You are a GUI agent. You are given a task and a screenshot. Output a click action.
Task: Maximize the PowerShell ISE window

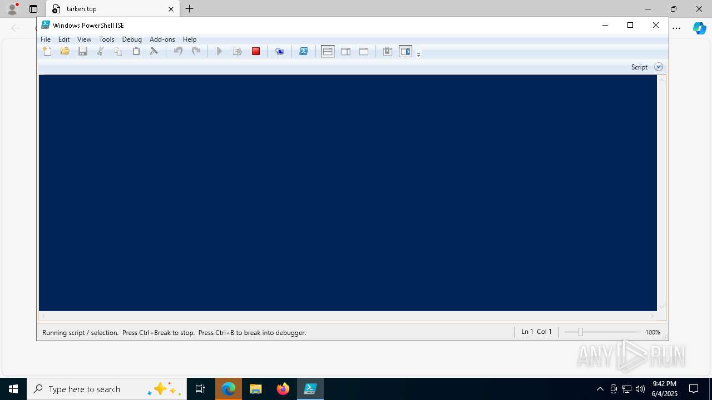pos(630,25)
